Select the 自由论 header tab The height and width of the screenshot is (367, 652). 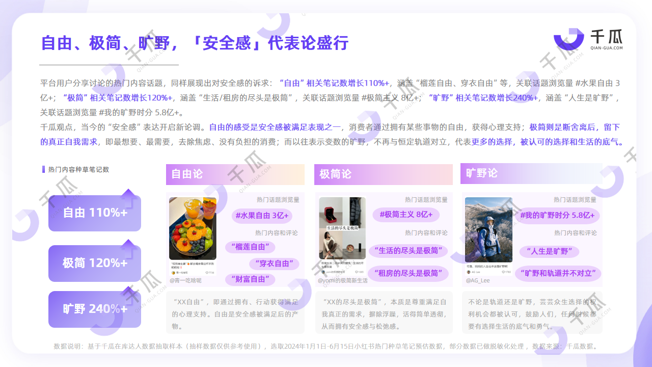[x=235, y=174]
